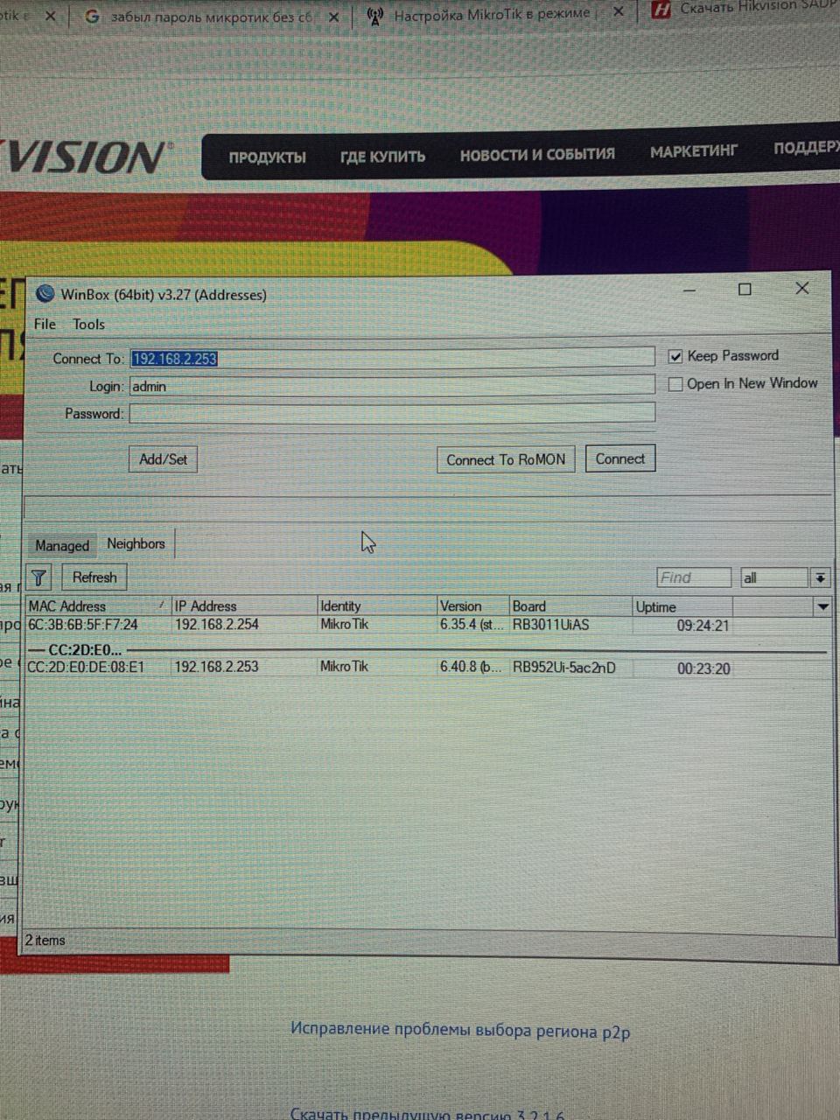Close the Google search browser tab
Image resolution: width=840 pixels, height=1120 pixels.
[x=333, y=17]
